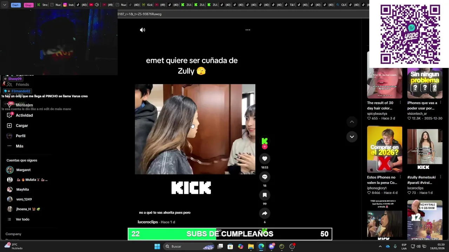Viewport: 449px width, 252px height.
Task: Open Windows Start menu
Action: coord(157,246)
